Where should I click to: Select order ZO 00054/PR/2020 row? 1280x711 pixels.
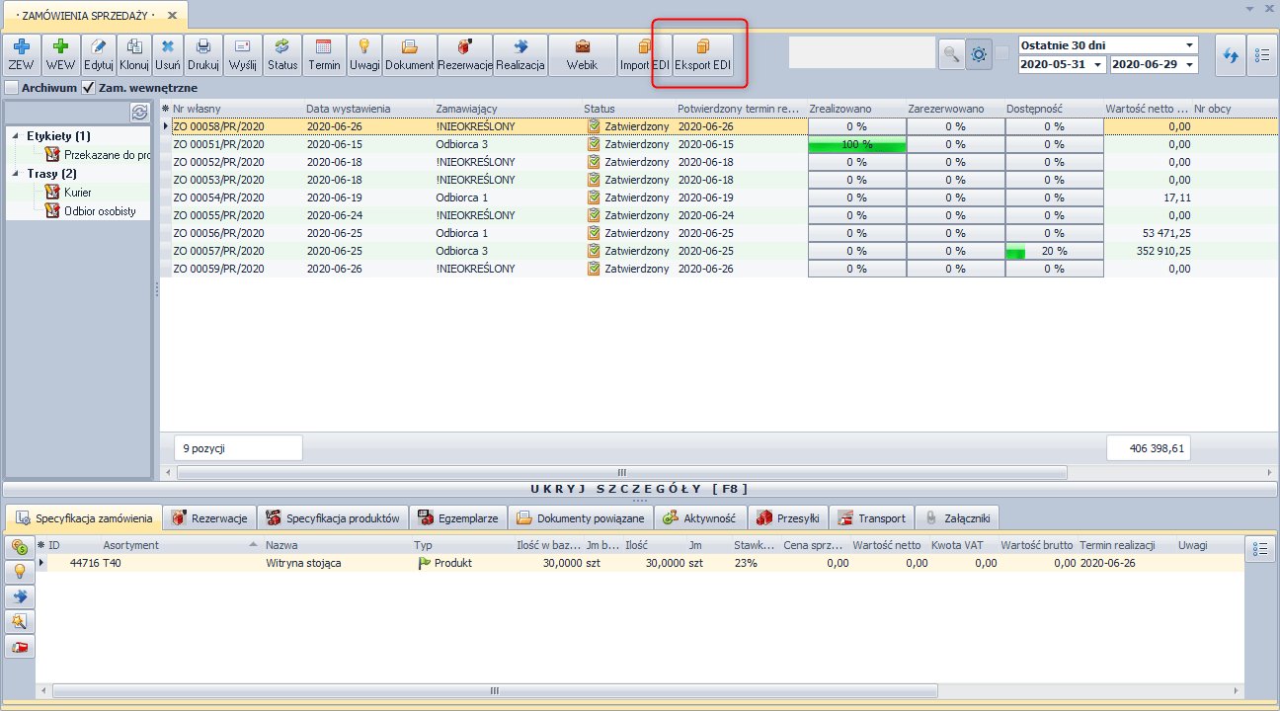pyautogui.click(x=718, y=197)
